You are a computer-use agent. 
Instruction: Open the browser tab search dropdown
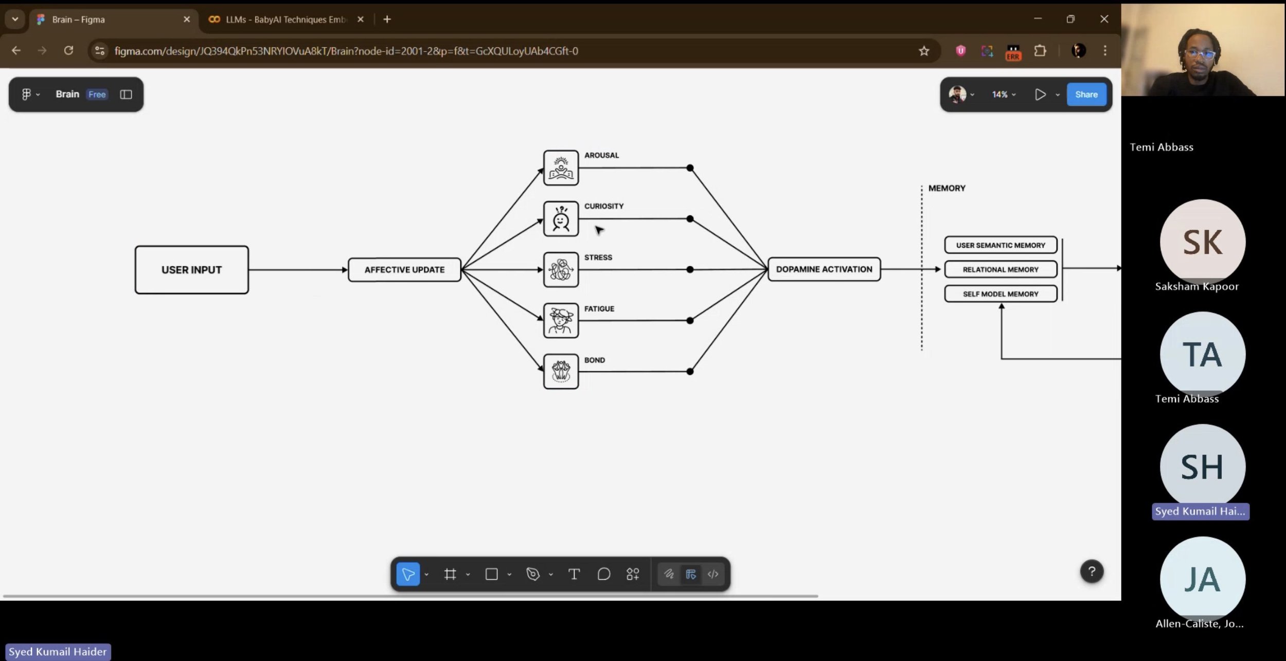(x=15, y=20)
